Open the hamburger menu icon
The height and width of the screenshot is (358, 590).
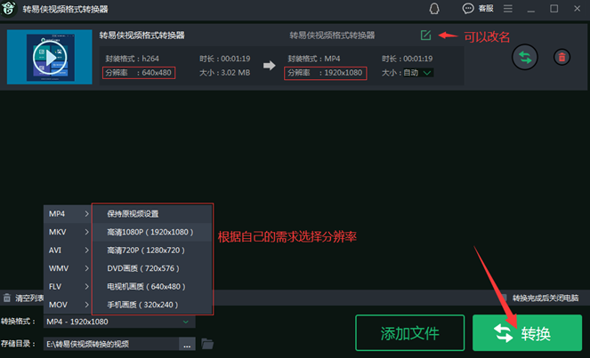tap(508, 9)
